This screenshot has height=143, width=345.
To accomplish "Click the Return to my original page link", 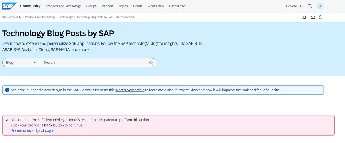I will pyautogui.click(x=32, y=131).
